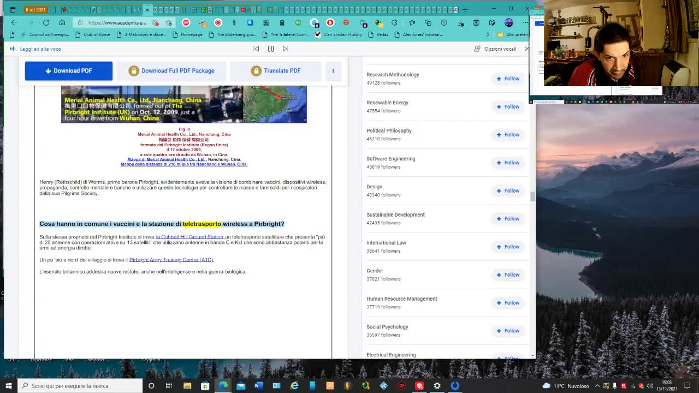Image resolution: width=699 pixels, height=393 pixels.
Task: Follow Political Philosophy topic
Action: click(508, 135)
